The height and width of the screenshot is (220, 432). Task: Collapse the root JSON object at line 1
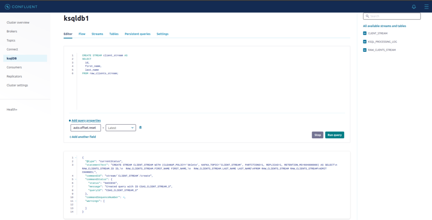[76, 158]
